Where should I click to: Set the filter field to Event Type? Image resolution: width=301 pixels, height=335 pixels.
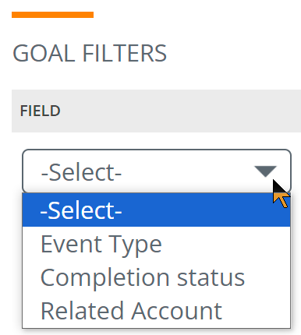point(156,244)
